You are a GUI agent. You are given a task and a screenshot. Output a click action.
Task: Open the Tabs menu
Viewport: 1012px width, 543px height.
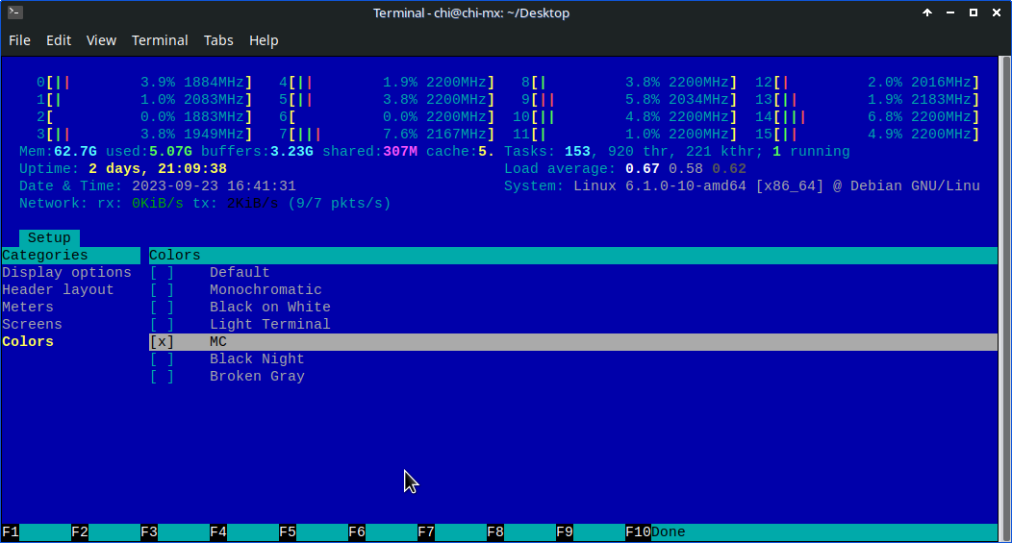218,40
